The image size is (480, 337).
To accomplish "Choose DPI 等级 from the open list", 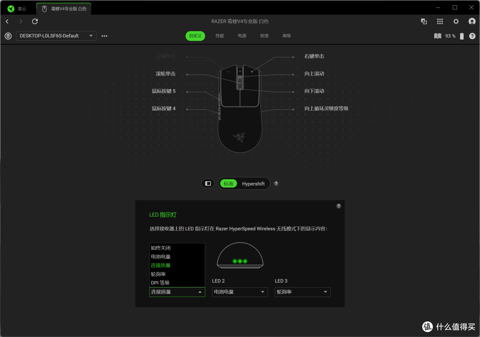I will coord(177,283).
